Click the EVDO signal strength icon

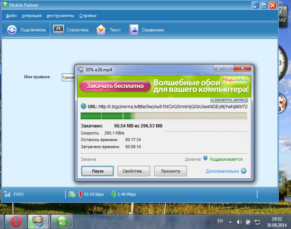coord(7,194)
